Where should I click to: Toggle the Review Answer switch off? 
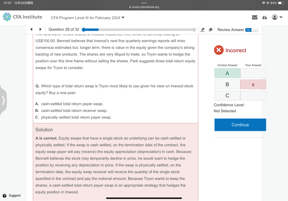tap(251, 30)
